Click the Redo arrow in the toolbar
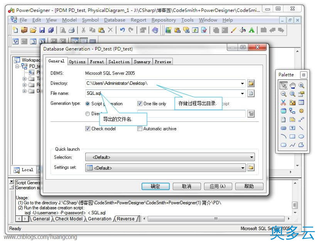The height and width of the screenshot is (244, 319). pos(131,30)
